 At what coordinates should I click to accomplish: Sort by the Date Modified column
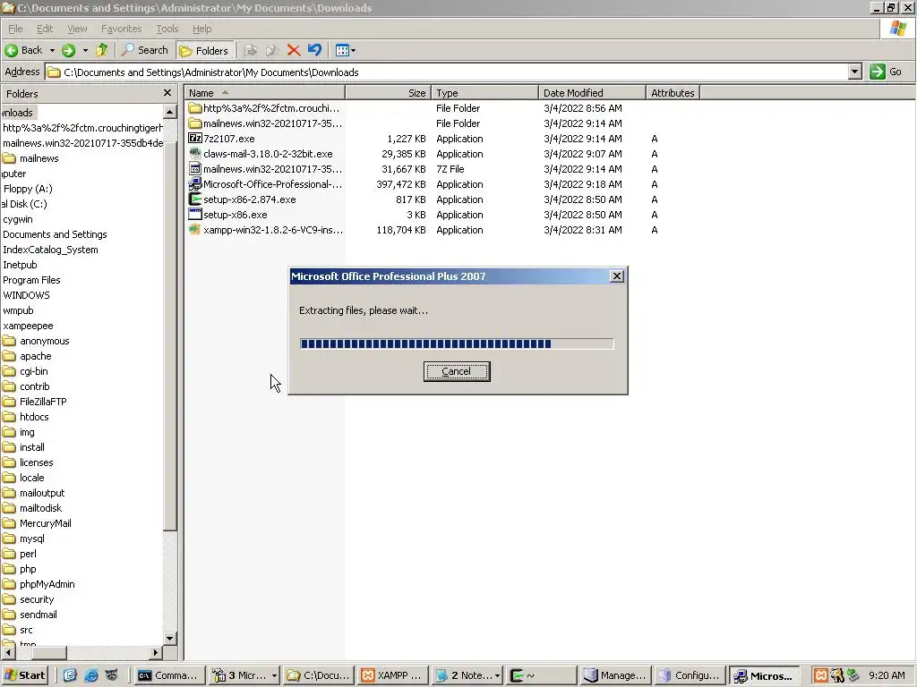click(593, 93)
